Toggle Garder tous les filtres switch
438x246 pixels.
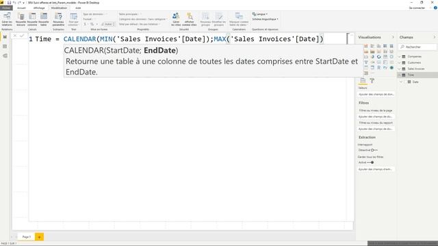[370, 163]
